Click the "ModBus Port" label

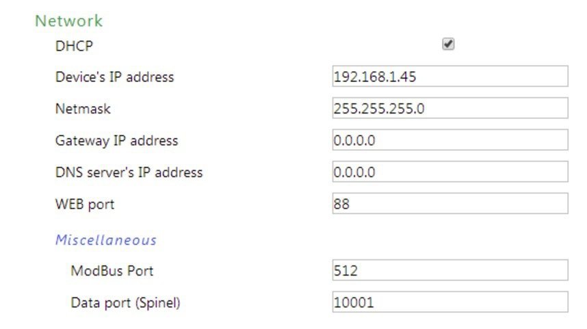click(x=112, y=271)
